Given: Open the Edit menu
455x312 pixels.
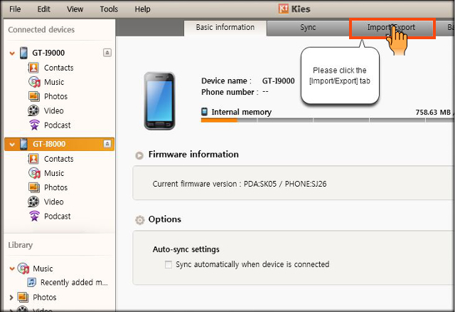Looking at the screenshot, I should [43, 9].
